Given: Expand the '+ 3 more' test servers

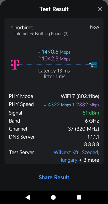Looking at the screenshot, I should 89,160.
